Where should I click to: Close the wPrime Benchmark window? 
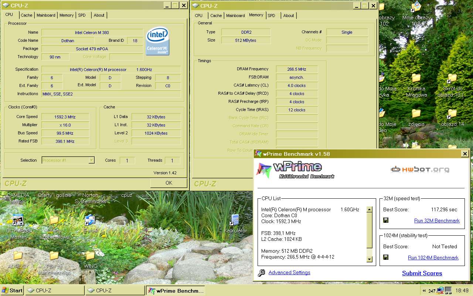465,154
